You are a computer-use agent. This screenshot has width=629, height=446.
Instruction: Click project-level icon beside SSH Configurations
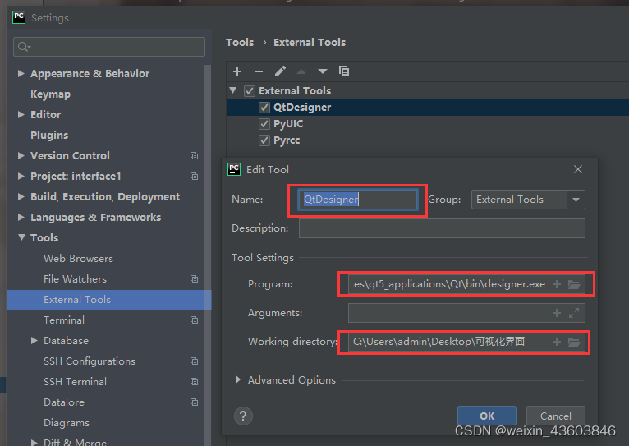(194, 361)
